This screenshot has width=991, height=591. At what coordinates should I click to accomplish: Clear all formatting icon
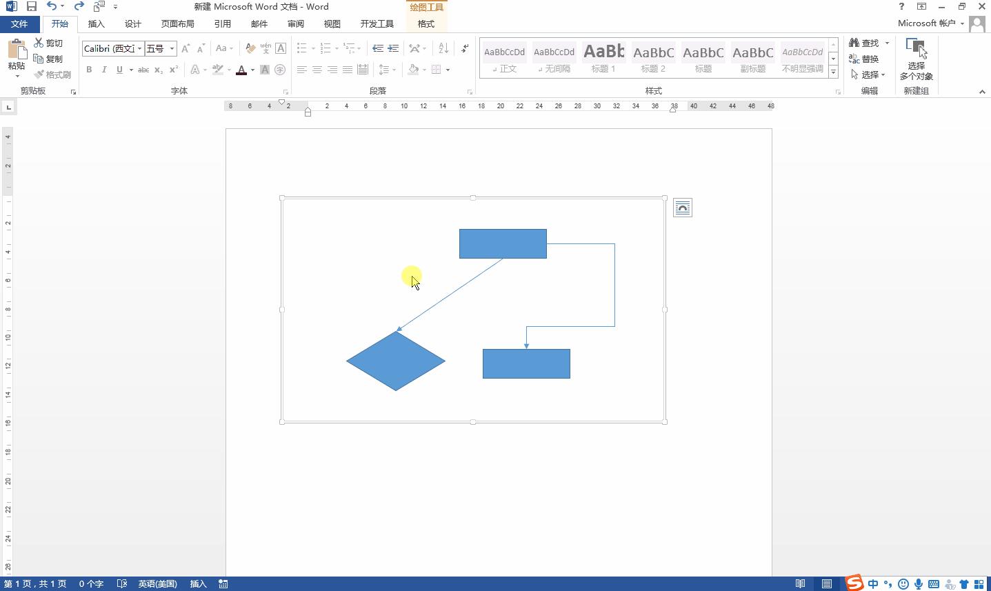250,48
